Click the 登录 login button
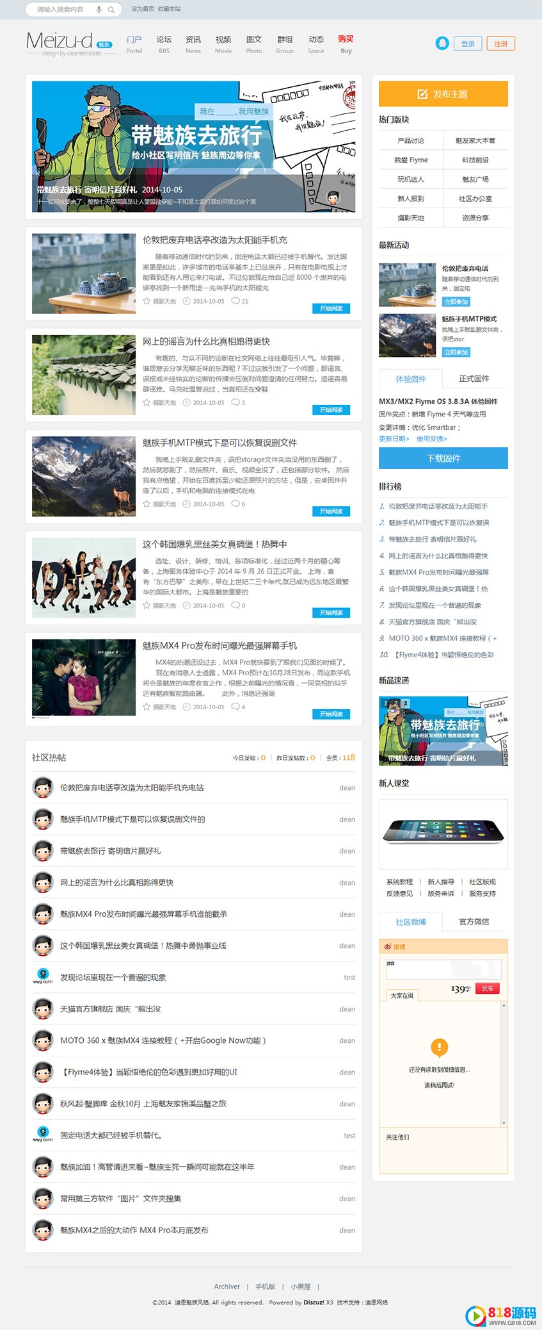Image resolution: width=542 pixels, height=1330 pixels. pyautogui.click(x=468, y=44)
